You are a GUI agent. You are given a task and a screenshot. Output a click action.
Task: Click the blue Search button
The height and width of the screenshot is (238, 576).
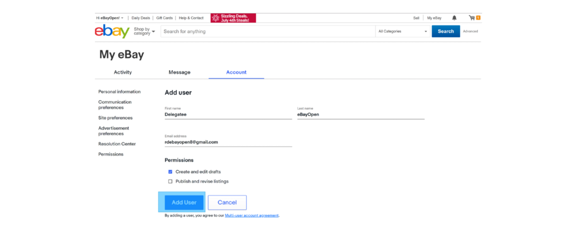(x=446, y=31)
